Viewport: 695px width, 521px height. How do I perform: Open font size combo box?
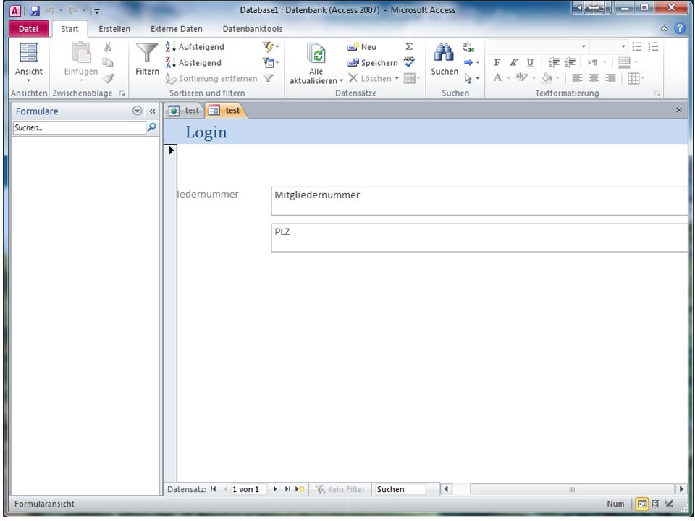609,46
